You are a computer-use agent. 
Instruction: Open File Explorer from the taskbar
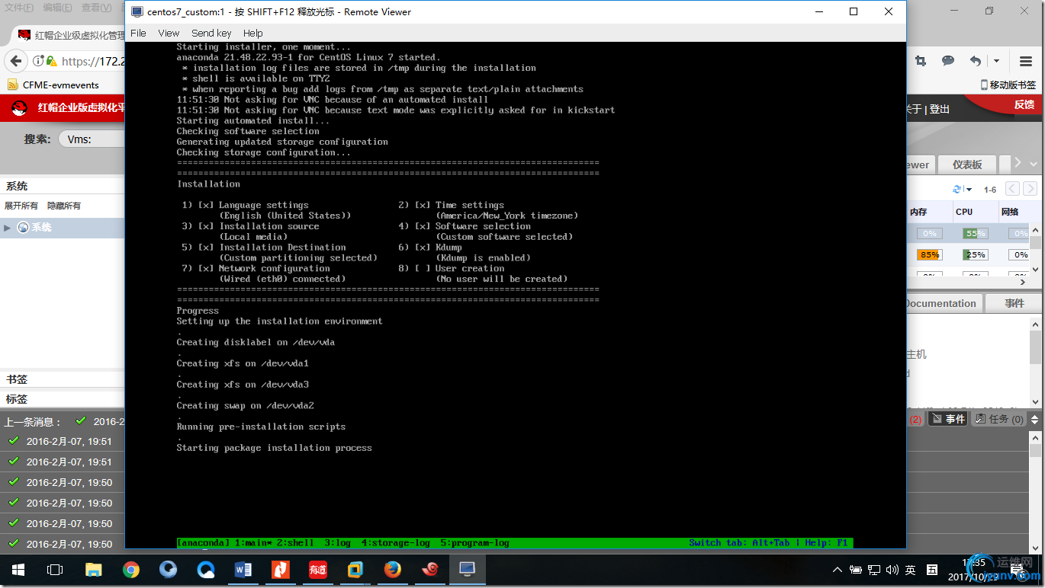93,570
